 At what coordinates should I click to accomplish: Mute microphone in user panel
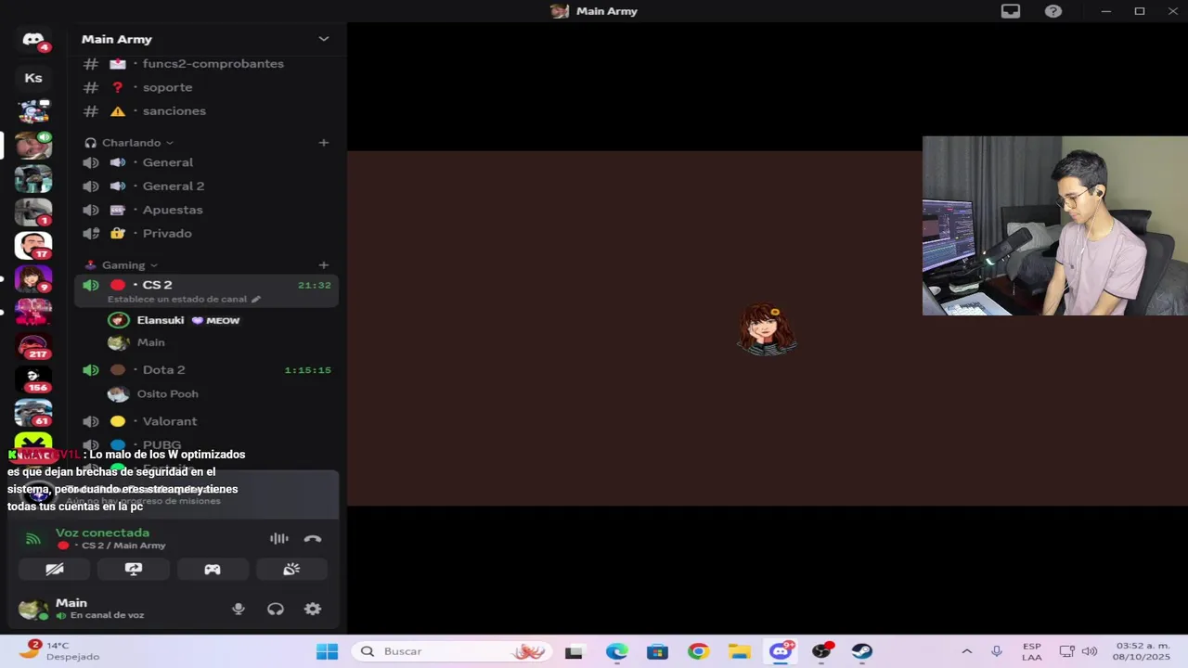tap(239, 609)
